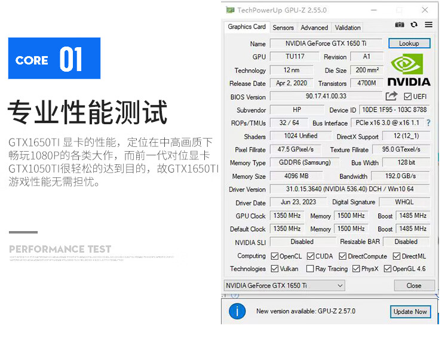Open the Advanced tab
The height and width of the screenshot is (338, 448).
pyautogui.click(x=314, y=27)
